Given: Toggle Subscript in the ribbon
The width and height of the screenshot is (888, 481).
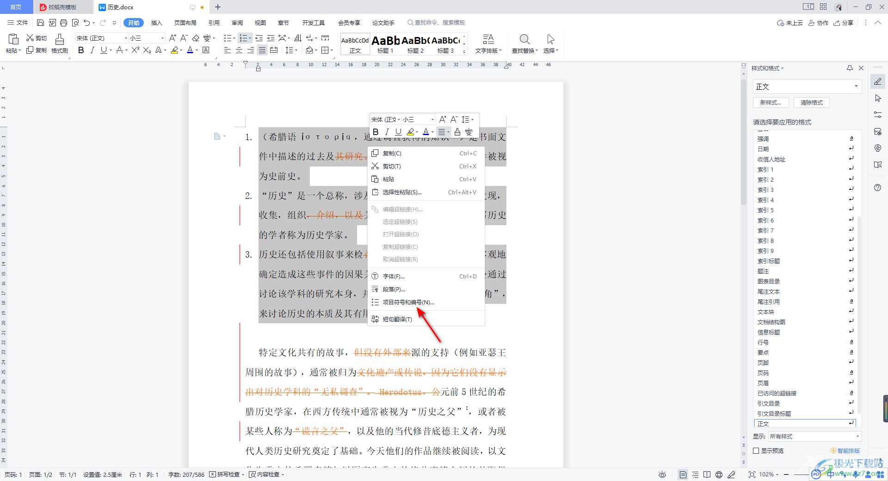Looking at the screenshot, I should (x=147, y=50).
